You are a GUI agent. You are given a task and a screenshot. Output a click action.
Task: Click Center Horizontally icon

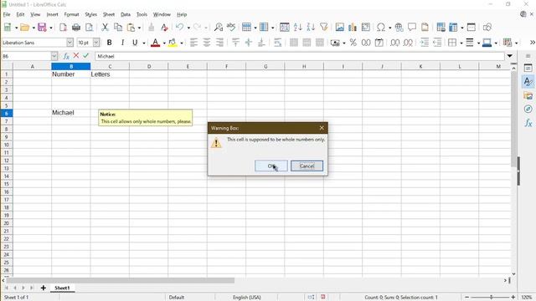(207, 43)
